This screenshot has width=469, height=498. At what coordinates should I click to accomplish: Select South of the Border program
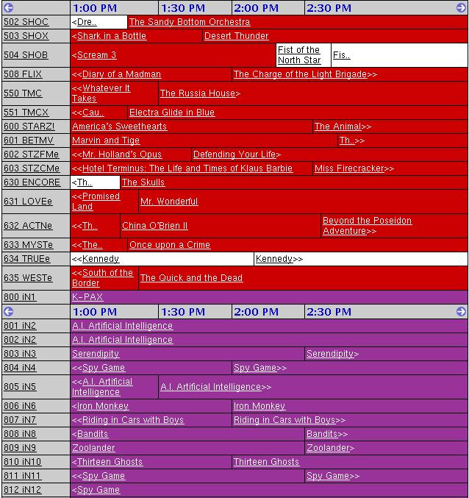[x=102, y=277]
